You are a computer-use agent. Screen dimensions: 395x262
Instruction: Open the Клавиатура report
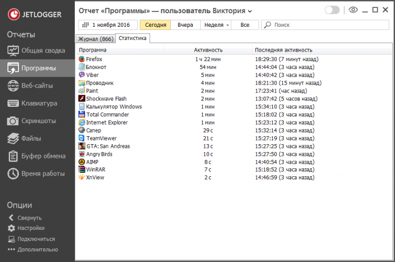pyautogui.click(x=37, y=103)
